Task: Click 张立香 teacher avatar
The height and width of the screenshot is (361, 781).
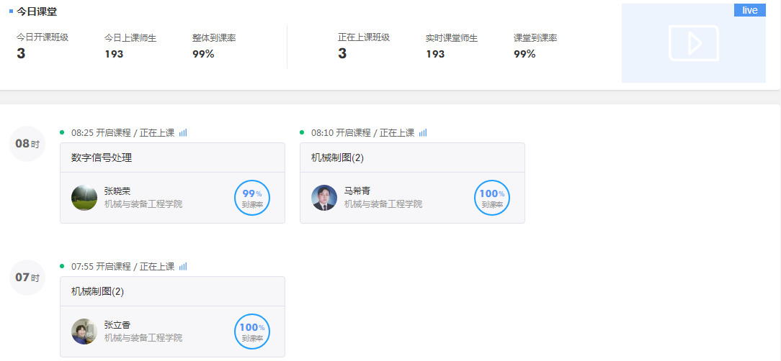Action: click(84, 332)
